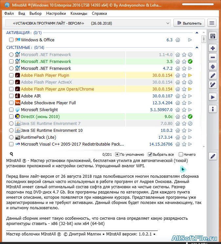Check the Windows & Office checkbox
The width and height of the screenshot is (221, 244).
click(11, 40)
